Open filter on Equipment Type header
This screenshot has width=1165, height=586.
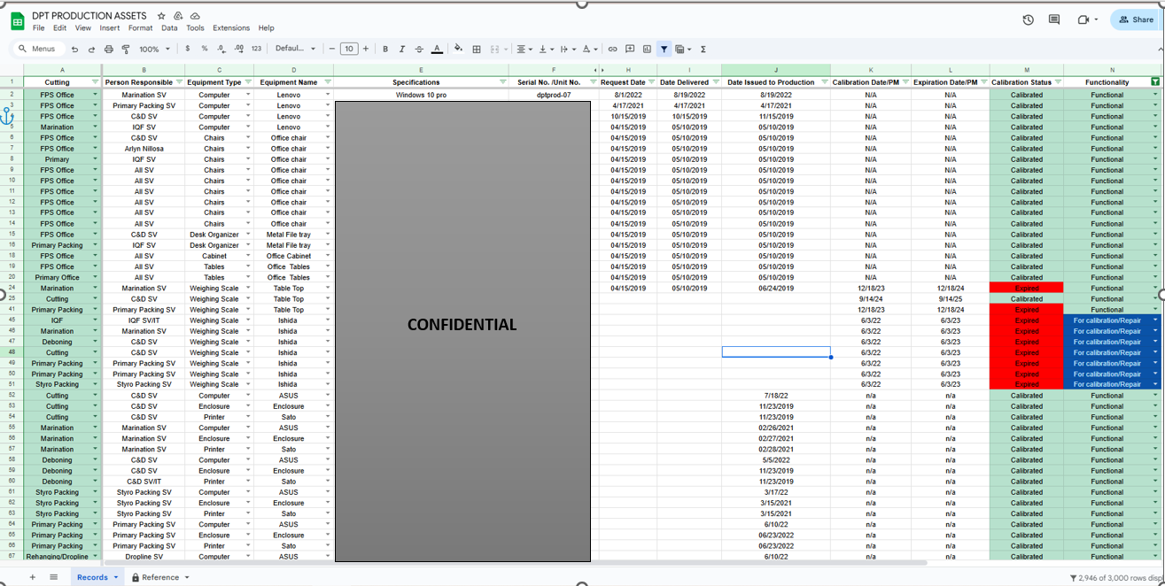pyautogui.click(x=247, y=82)
